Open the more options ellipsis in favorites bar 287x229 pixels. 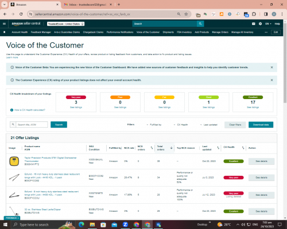[266, 32]
